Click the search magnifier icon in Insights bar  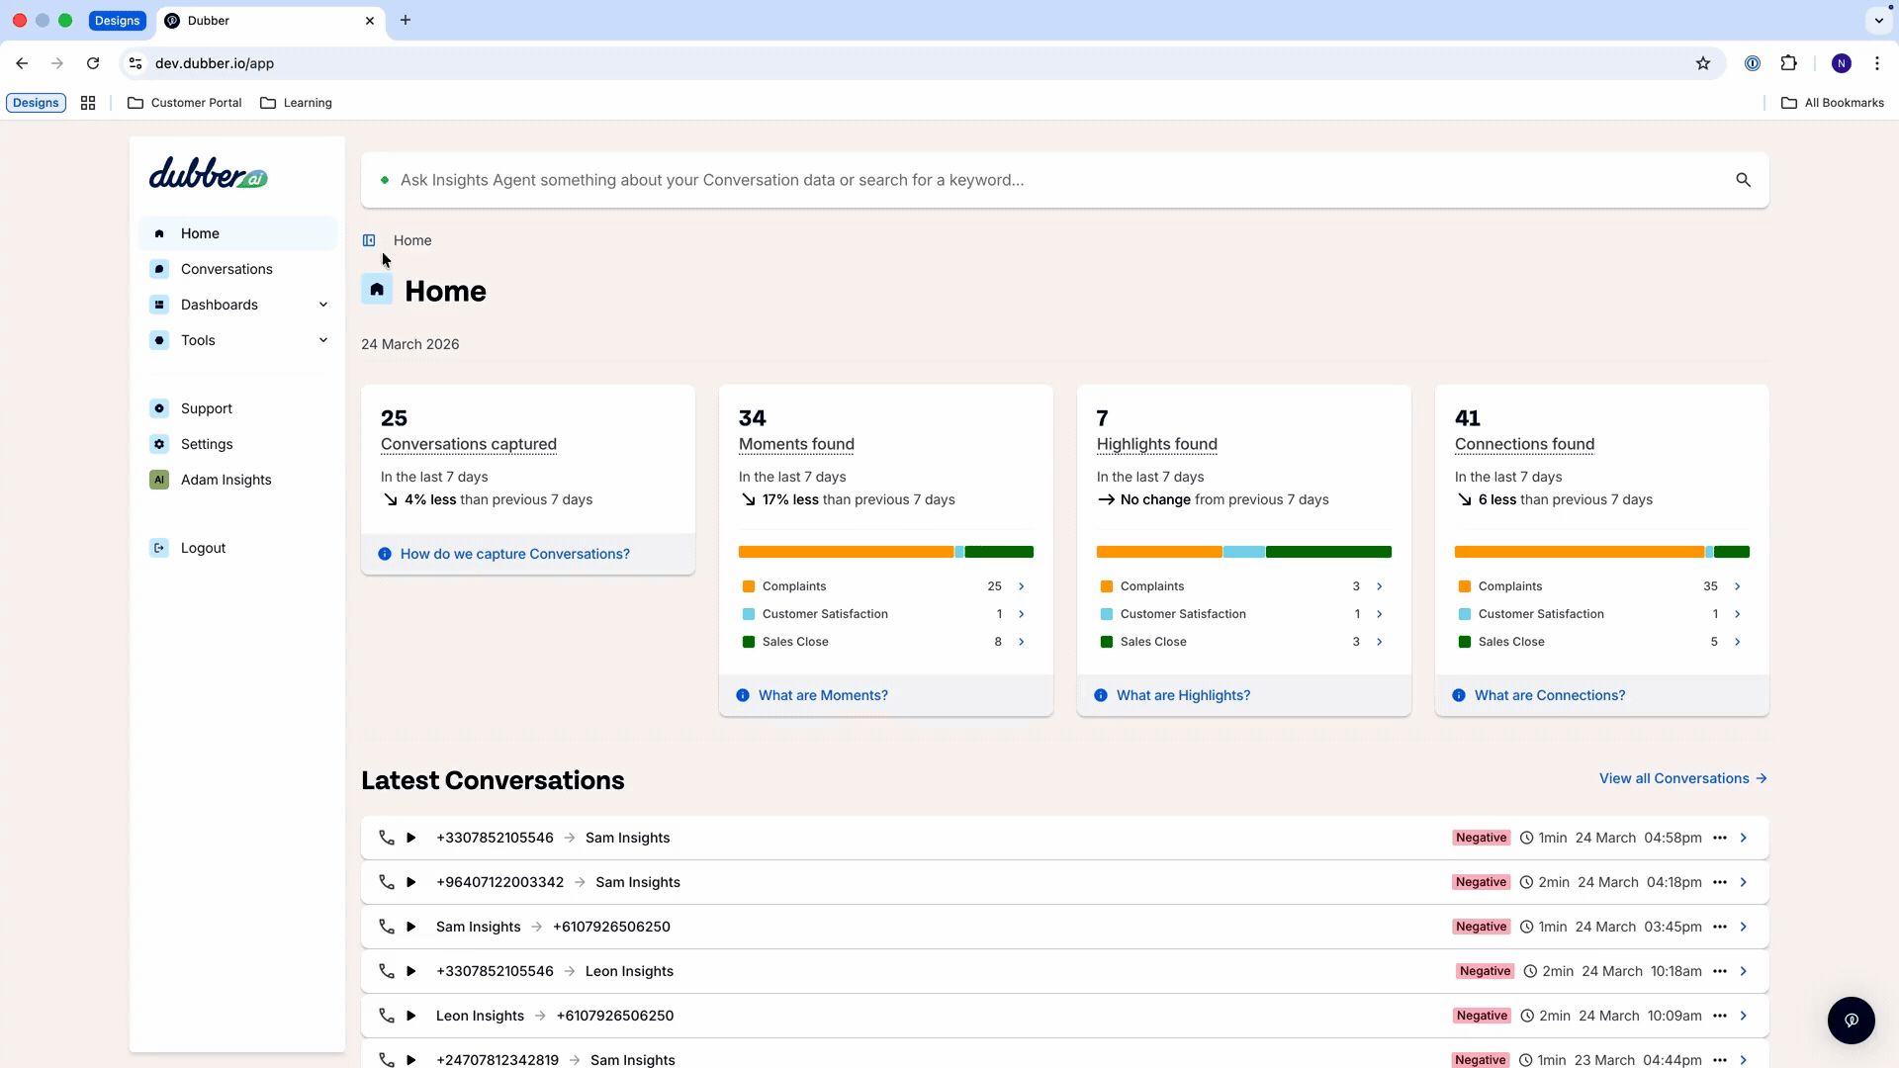[x=1743, y=180]
